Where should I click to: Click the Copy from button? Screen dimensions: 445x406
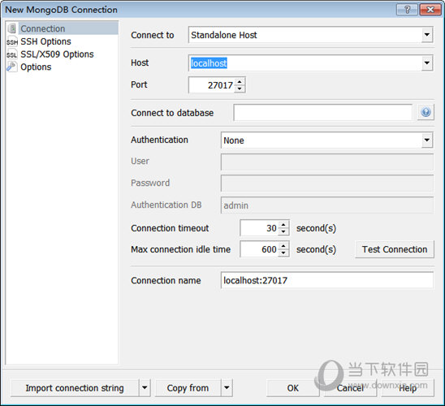pyautogui.click(x=188, y=387)
